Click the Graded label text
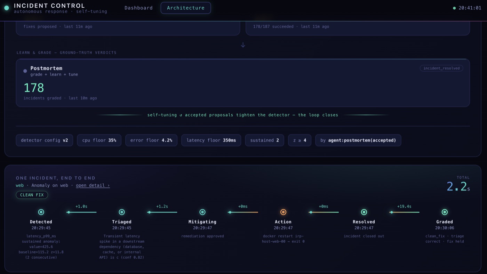The image size is (487, 274). (445, 222)
